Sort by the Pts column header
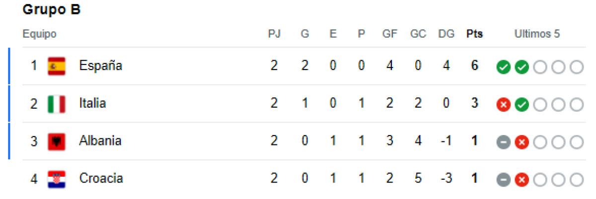 tap(474, 34)
